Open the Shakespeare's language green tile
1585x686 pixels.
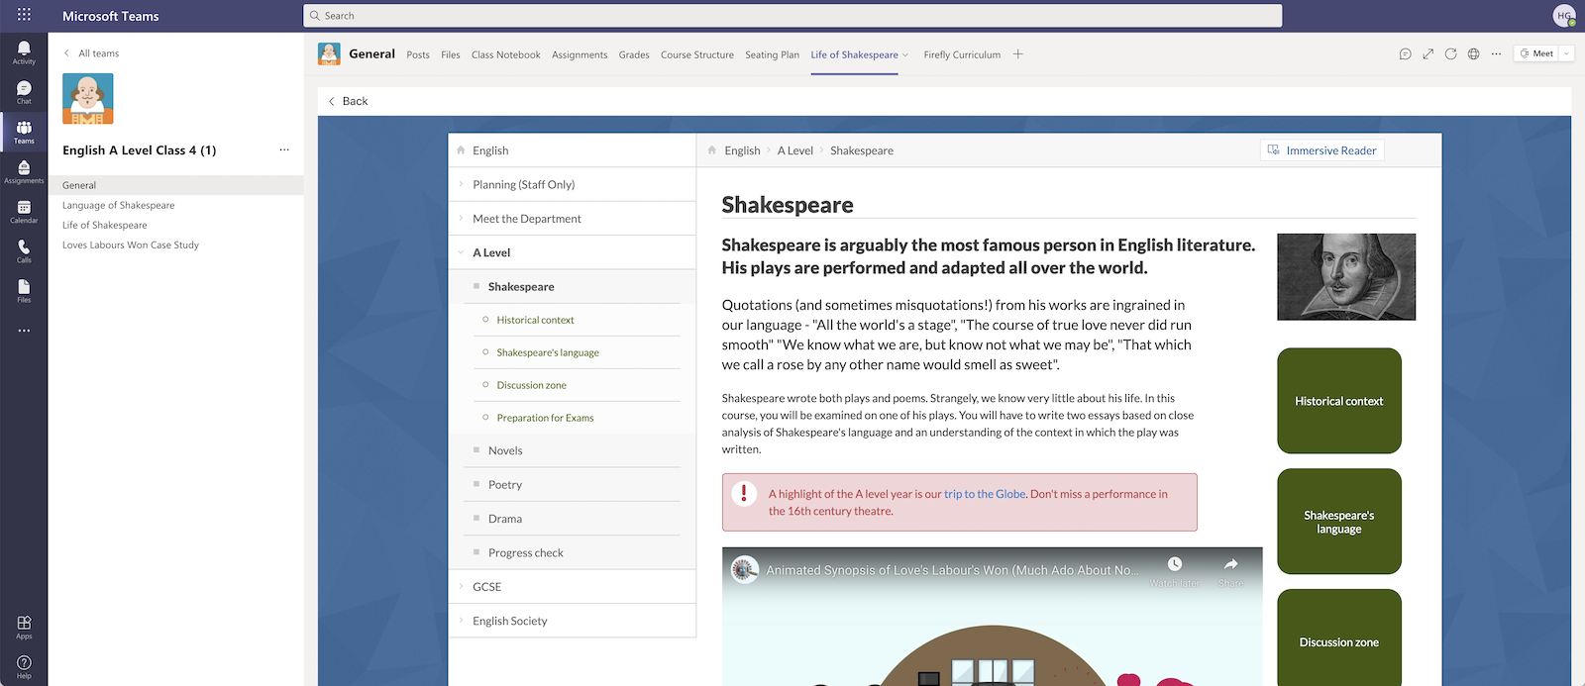pyautogui.click(x=1339, y=522)
